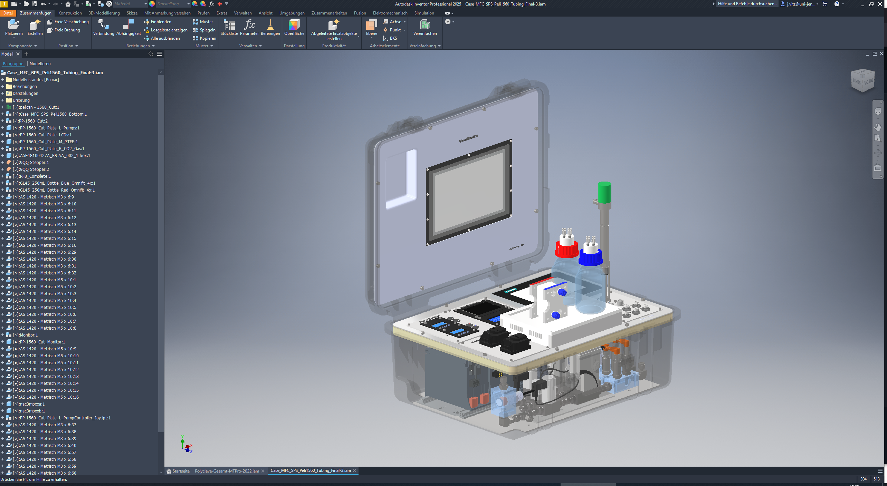This screenshot has height=486, width=887.
Task: Open the Material dropdown in title bar
Action: (145, 4)
